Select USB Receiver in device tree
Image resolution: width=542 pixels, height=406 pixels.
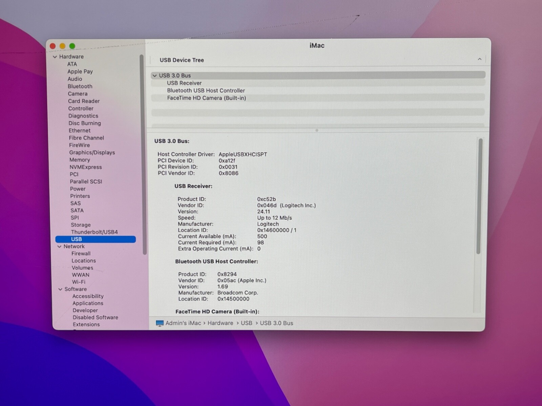pyautogui.click(x=318, y=83)
